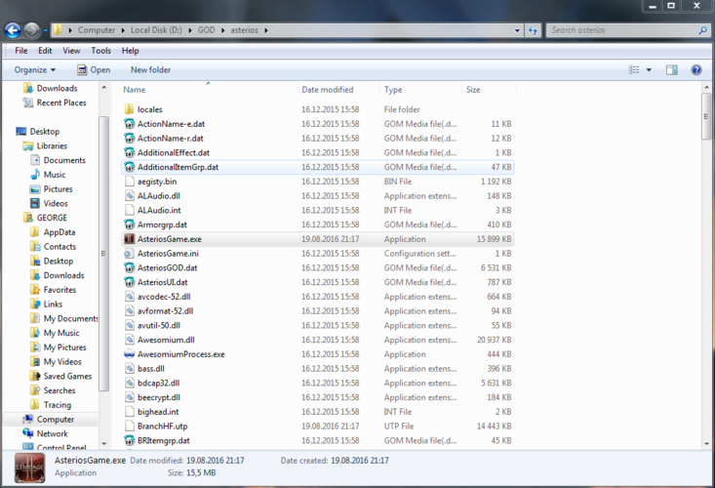Expand the dropdown arrow after asterios breadcrumb

click(265, 30)
